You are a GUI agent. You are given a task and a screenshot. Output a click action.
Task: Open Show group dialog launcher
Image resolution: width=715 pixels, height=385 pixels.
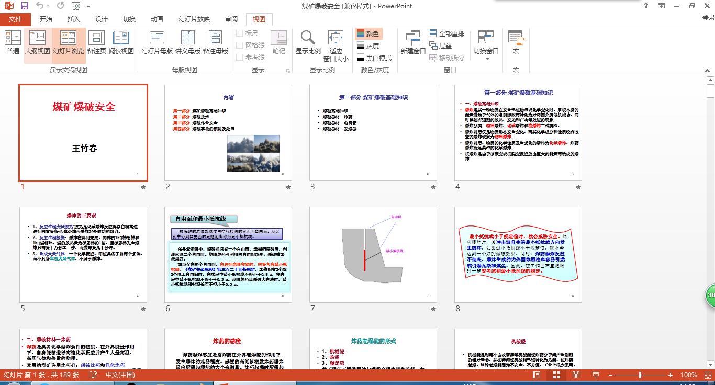[x=288, y=71]
